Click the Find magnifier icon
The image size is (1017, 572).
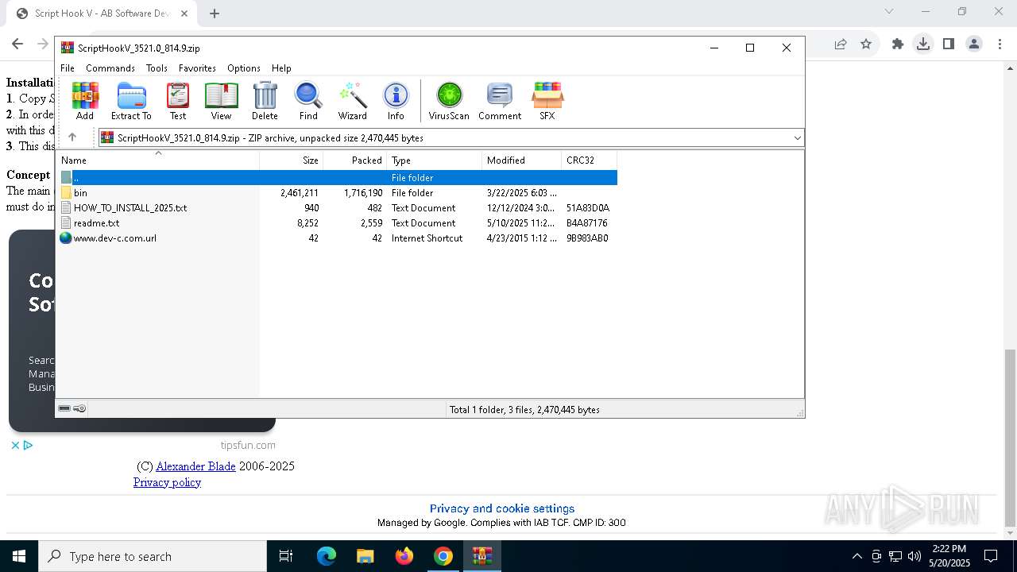tap(308, 101)
